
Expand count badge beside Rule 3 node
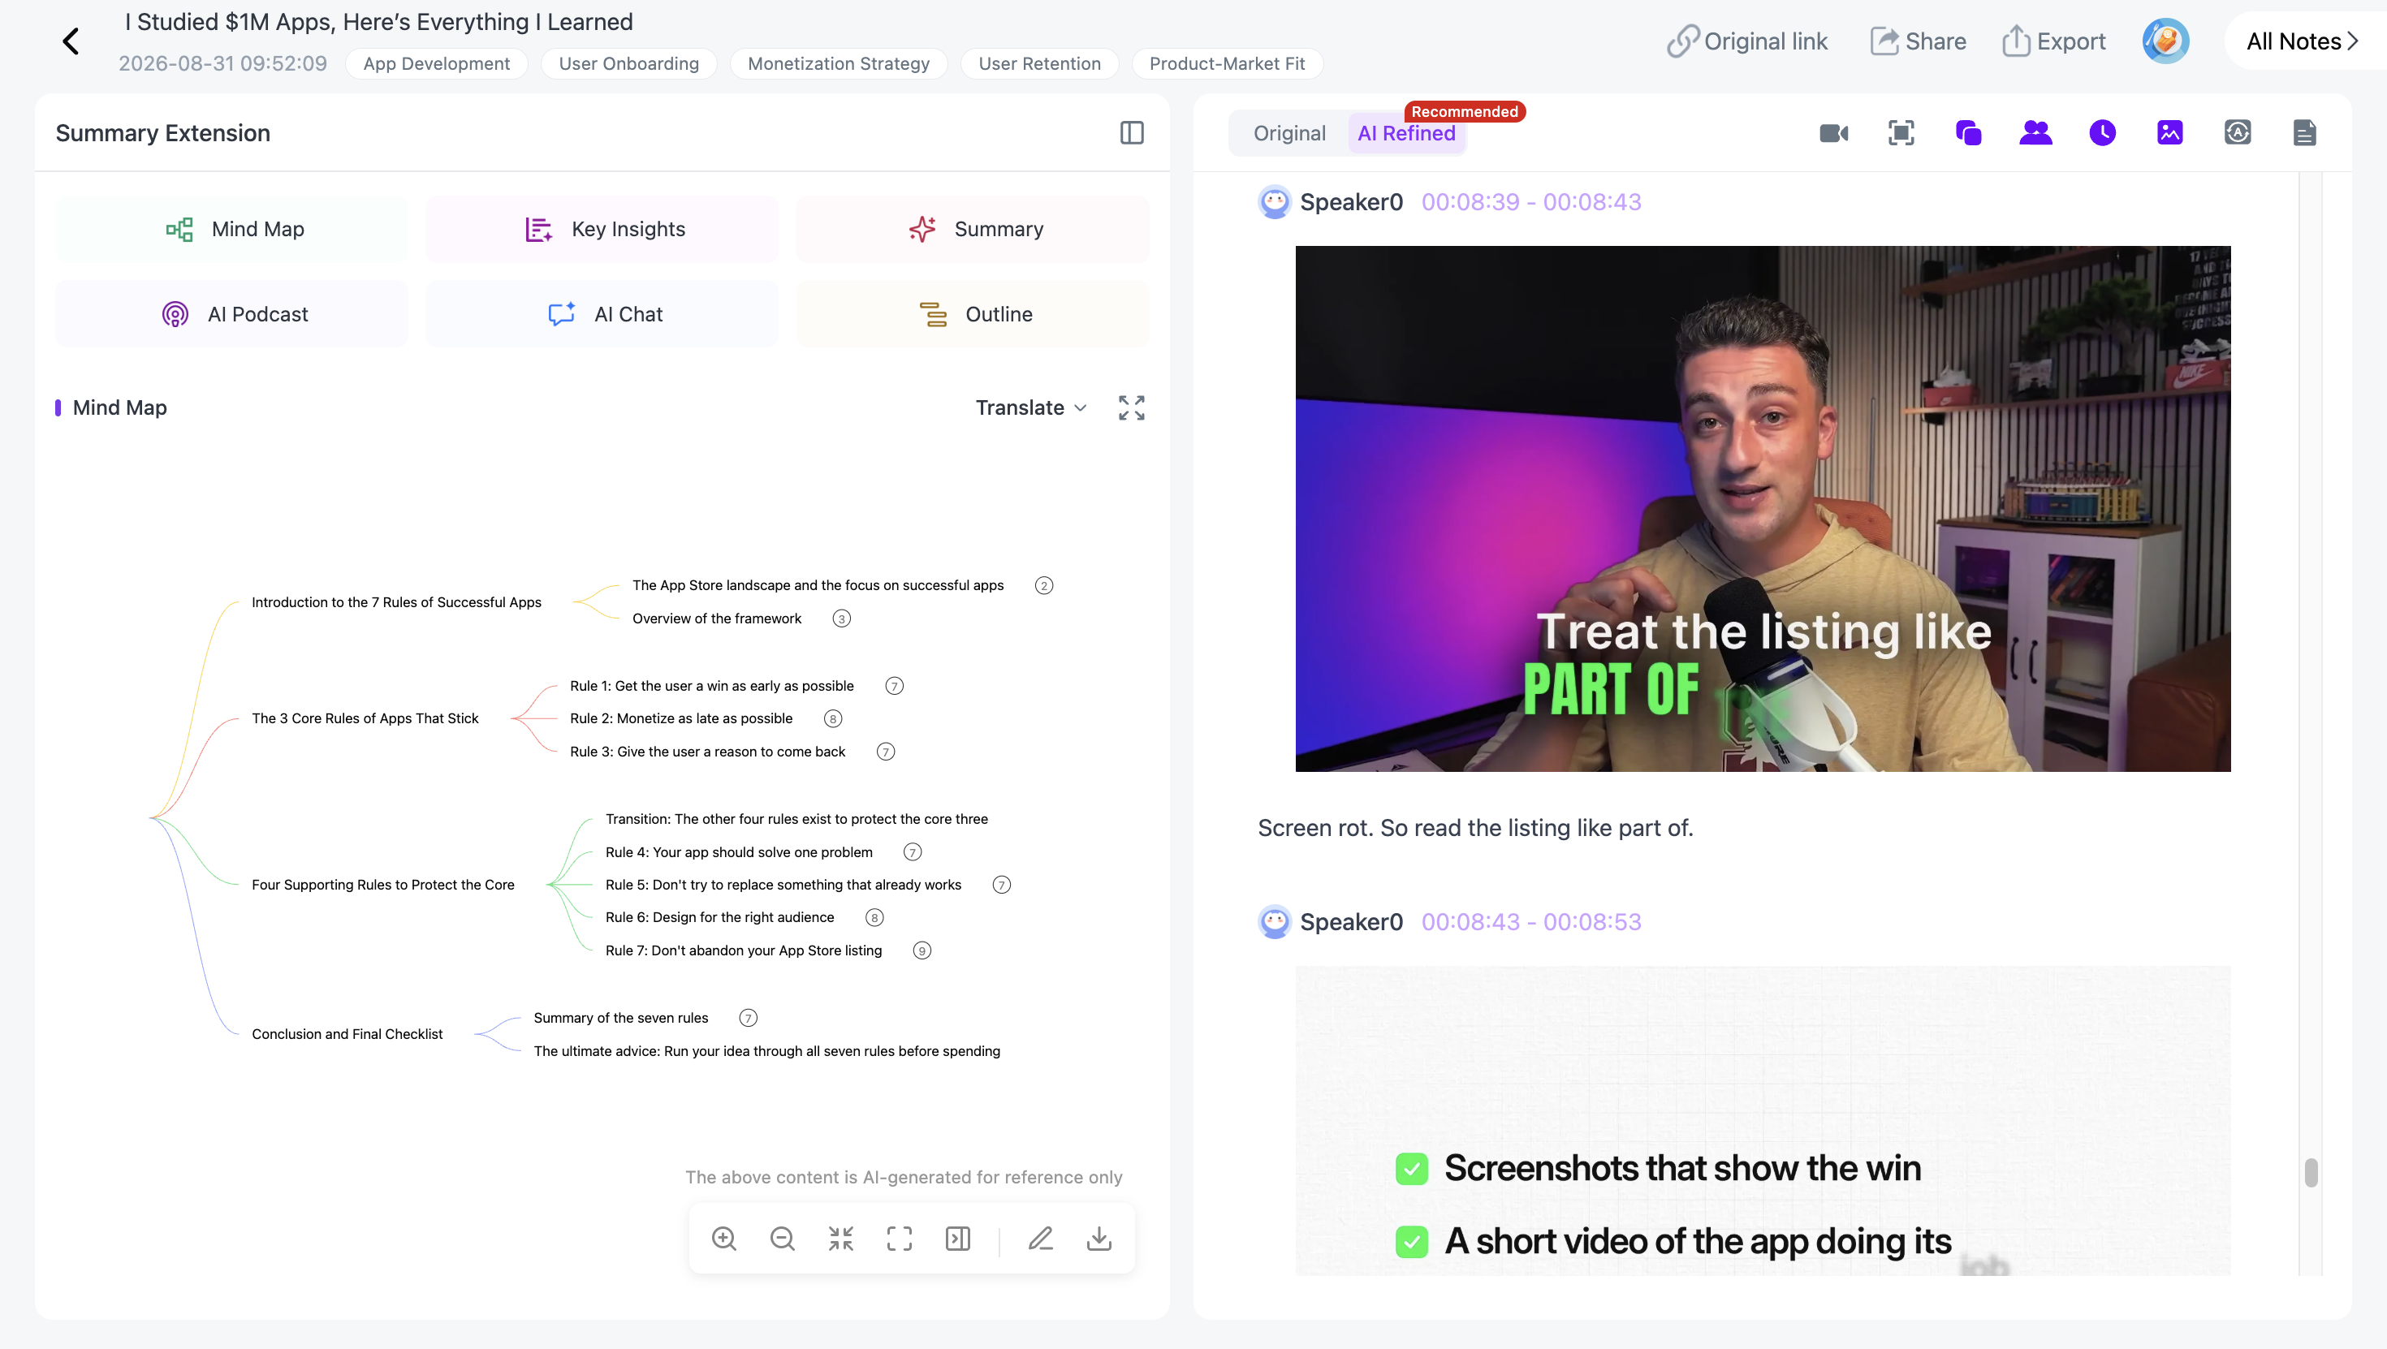pyautogui.click(x=886, y=752)
